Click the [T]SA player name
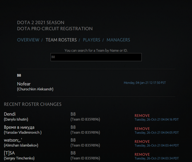The width and height of the screenshot is (192, 162). coord(9,153)
